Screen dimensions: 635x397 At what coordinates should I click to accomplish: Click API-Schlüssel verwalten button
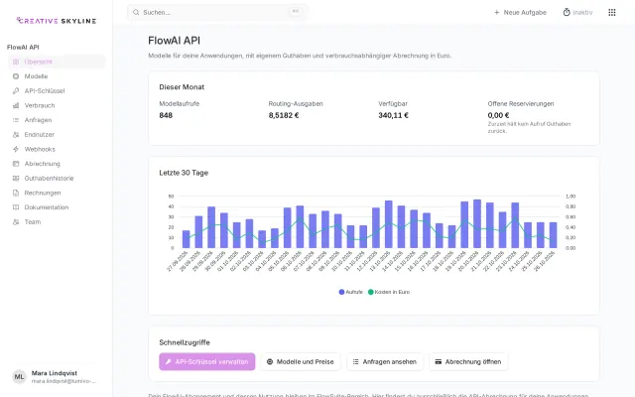[x=207, y=361]
